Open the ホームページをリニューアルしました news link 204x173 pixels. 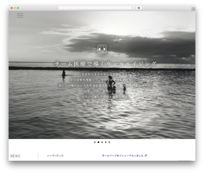tap(123, 155)
